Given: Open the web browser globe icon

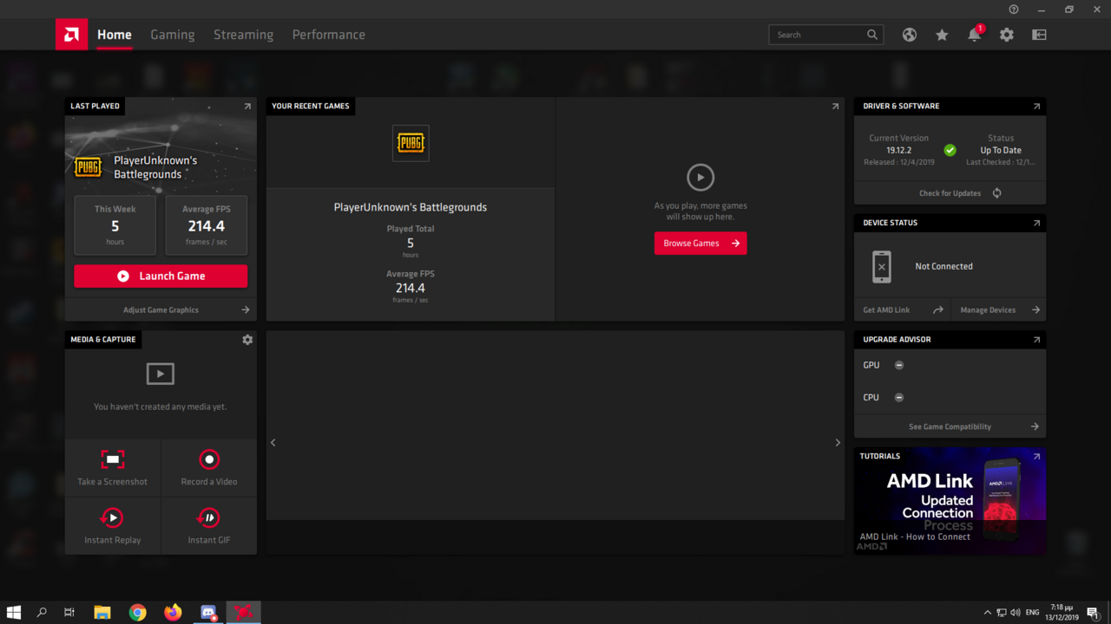Looking at the screenshot, I should pyautogui.click(x=909, y=35).
